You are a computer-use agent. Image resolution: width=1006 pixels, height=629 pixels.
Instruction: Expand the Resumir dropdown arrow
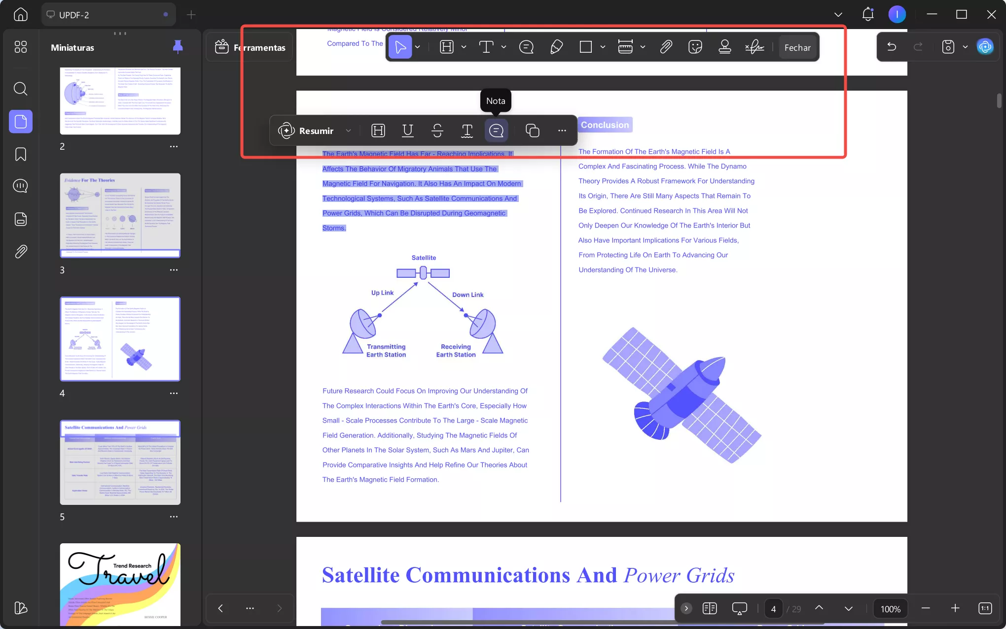click(348, 131)
